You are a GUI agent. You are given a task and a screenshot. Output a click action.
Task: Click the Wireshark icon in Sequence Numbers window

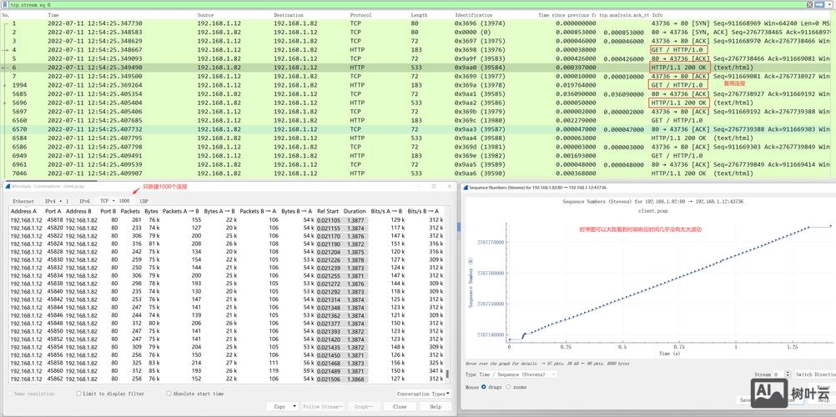(x=466, y=188)
